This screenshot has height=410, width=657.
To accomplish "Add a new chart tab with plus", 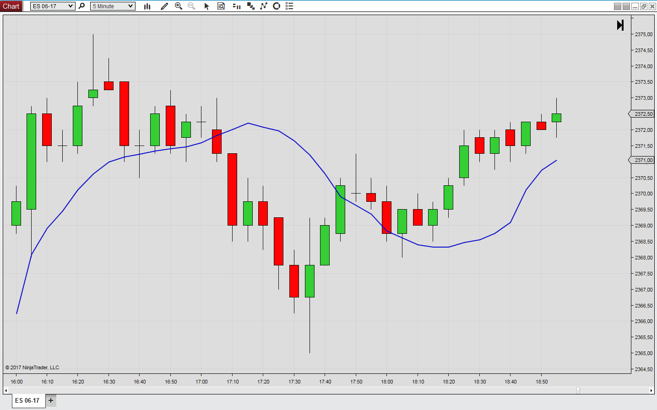I will (51, 400).
